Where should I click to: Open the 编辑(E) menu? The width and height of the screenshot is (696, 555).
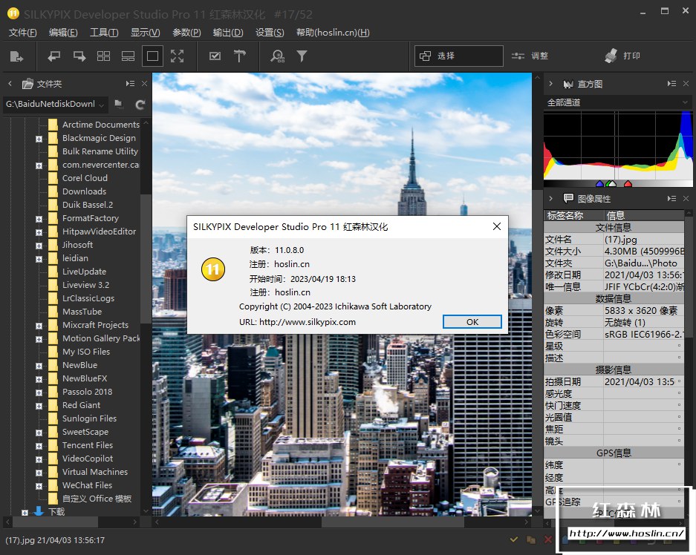pos(63,33)
